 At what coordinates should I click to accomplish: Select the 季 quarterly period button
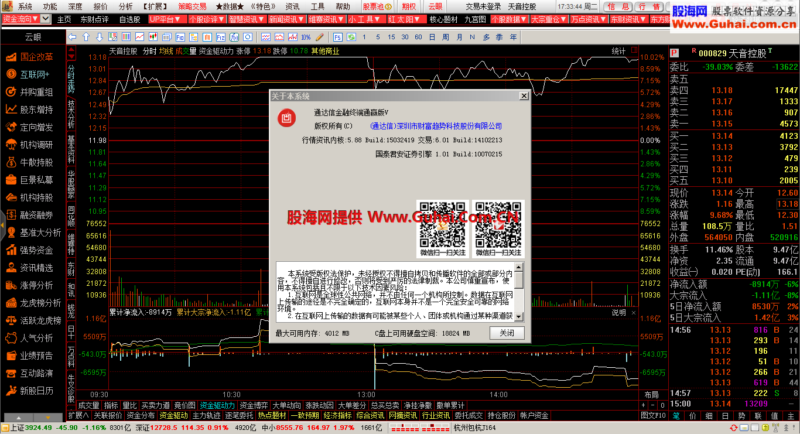(500, 37)
